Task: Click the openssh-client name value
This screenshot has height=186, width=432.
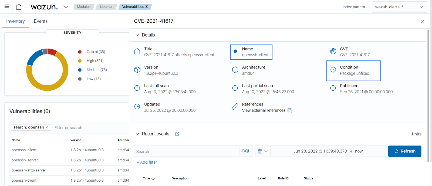Action: coord(255,55)
